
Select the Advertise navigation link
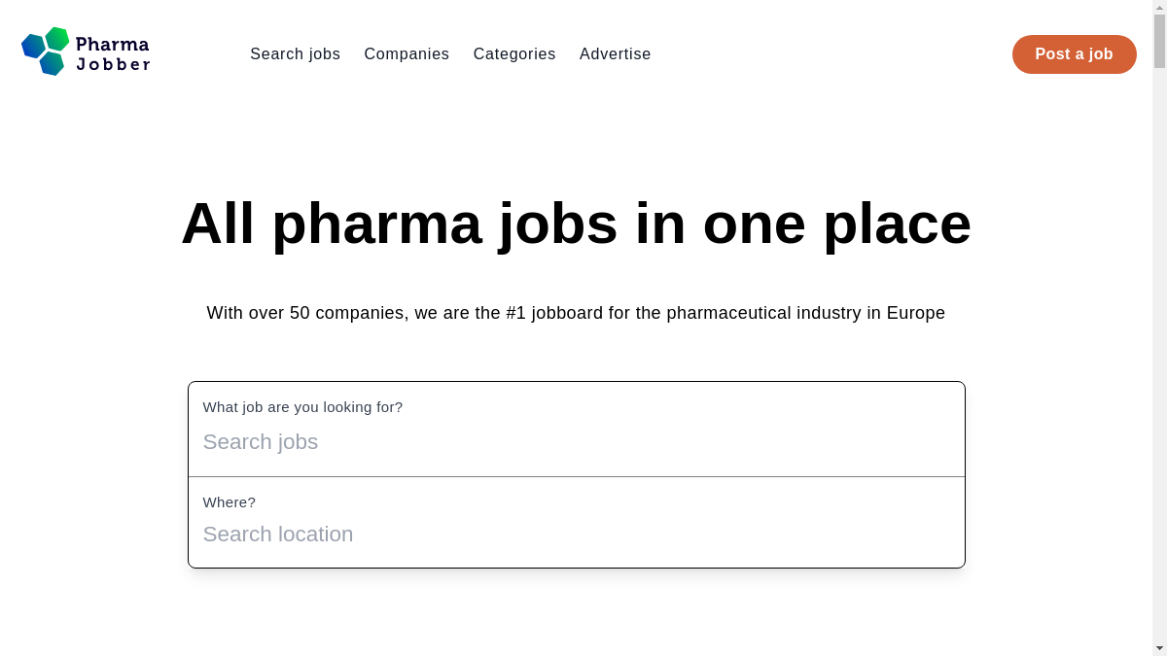coord(616,54)
